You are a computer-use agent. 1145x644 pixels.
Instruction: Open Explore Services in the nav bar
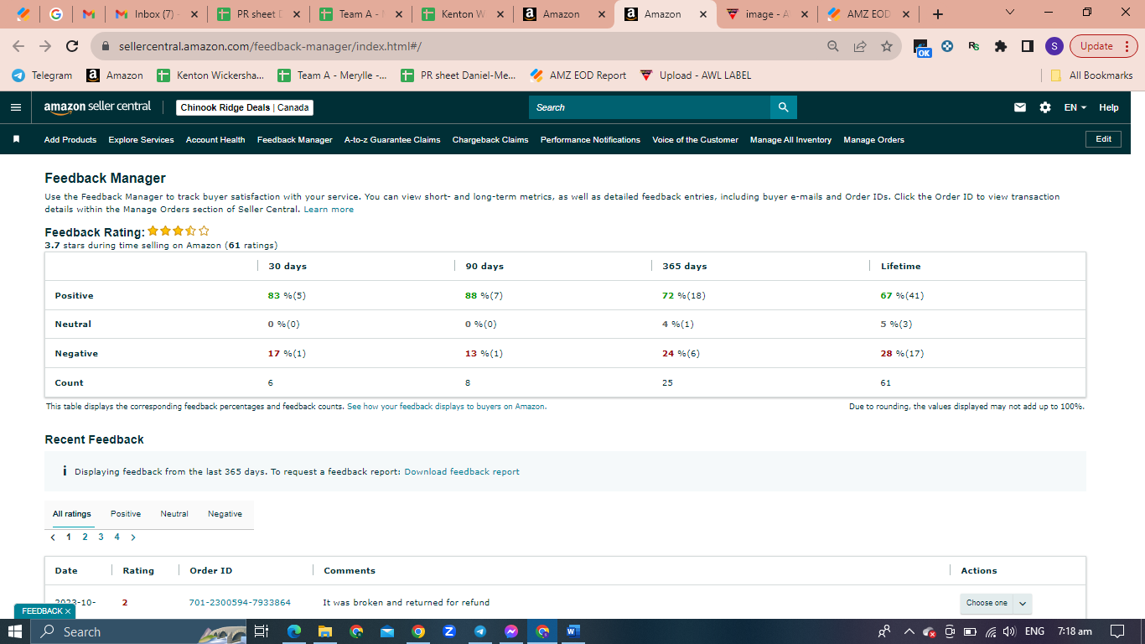[141, 140]
